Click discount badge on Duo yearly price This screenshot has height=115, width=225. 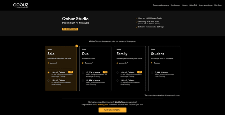(x=105, y=72)
